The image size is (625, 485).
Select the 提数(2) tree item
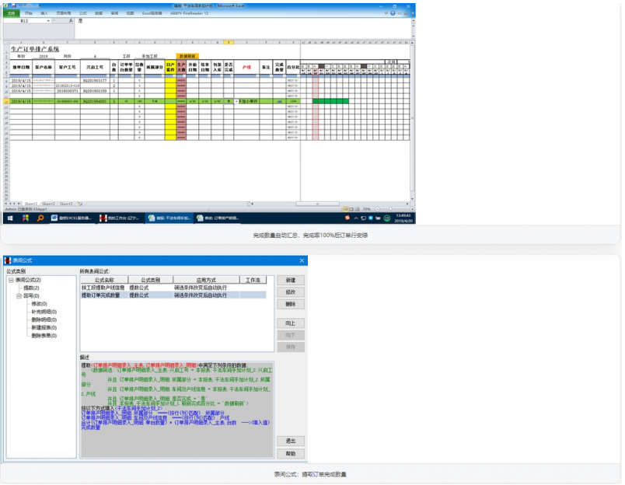(31, 288)
